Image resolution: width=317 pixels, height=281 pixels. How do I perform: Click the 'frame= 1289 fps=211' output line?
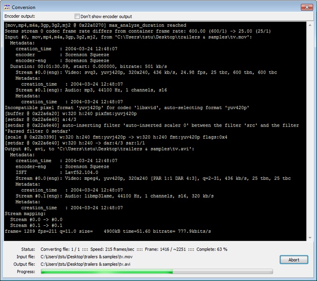[x=108, y=231]
